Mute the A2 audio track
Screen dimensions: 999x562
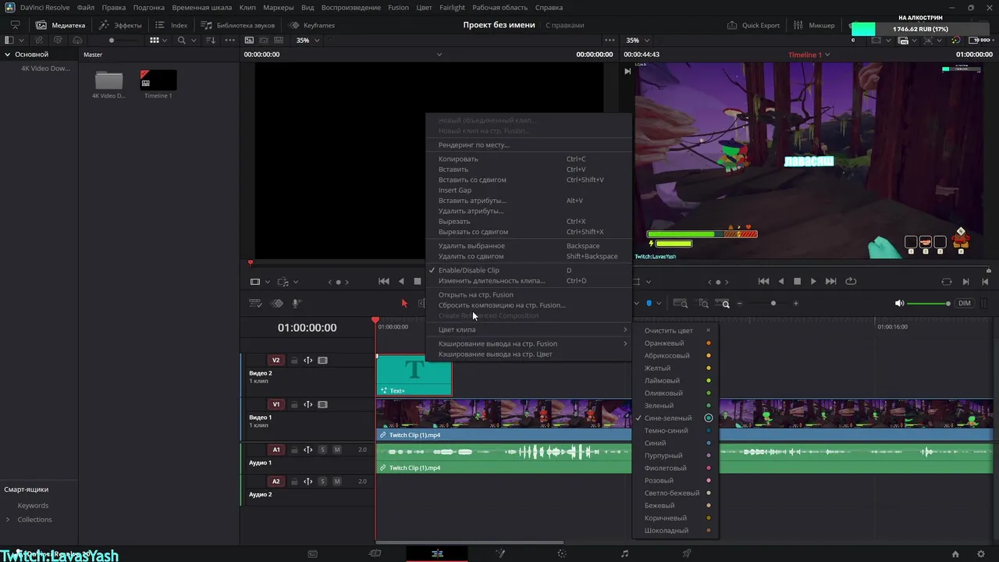(x=337, y=482)
